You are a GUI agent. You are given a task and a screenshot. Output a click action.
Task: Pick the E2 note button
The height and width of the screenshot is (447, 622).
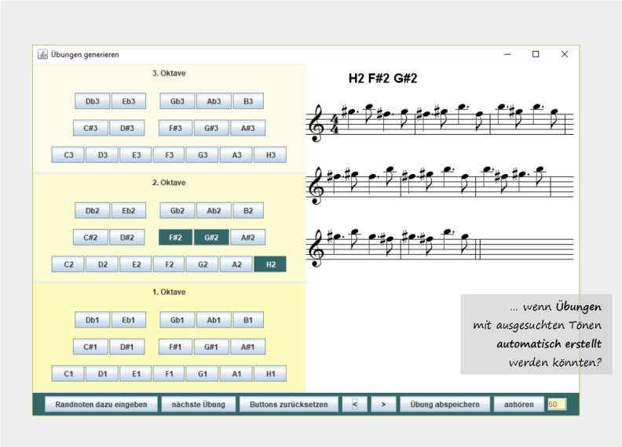[136, 264]
